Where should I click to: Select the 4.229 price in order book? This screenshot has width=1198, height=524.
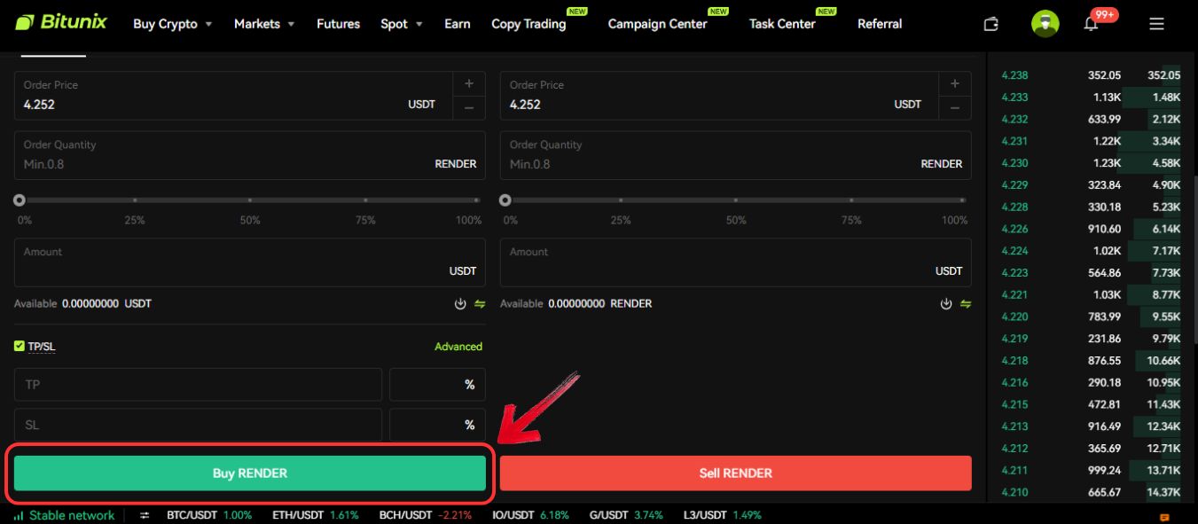[1014, 185]
